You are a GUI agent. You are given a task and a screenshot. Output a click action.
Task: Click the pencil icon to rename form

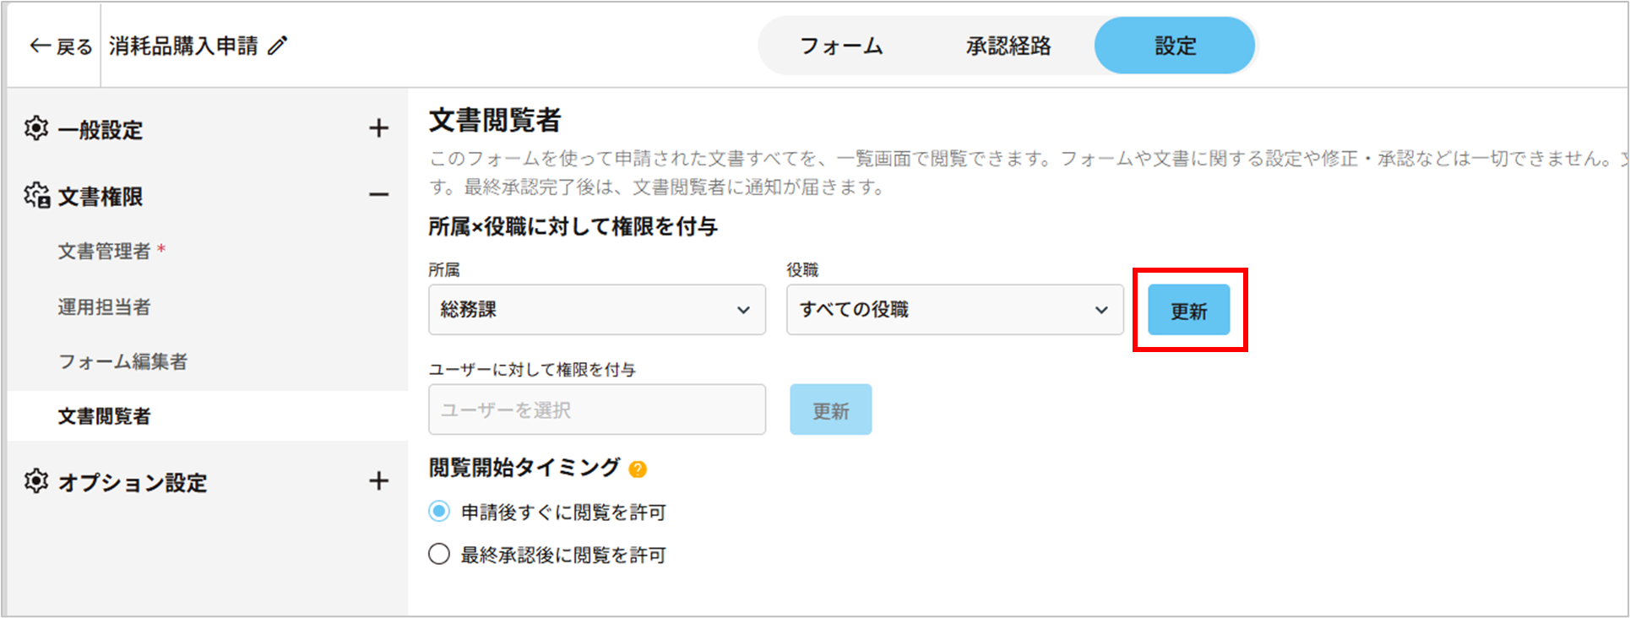[278, 46]
